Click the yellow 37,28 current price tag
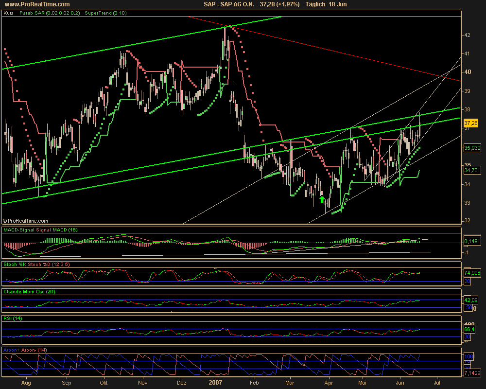This screenshot has width=486, height=389. [x=470, y=123]
